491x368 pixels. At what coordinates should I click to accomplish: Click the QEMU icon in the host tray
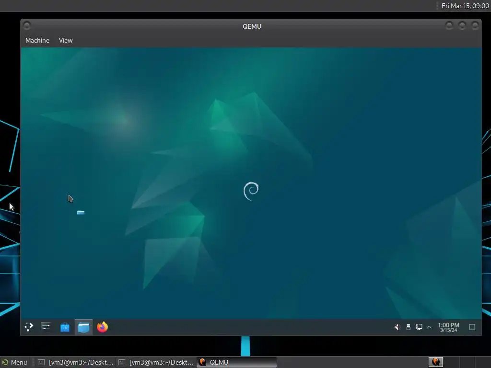tap(435, 362)
